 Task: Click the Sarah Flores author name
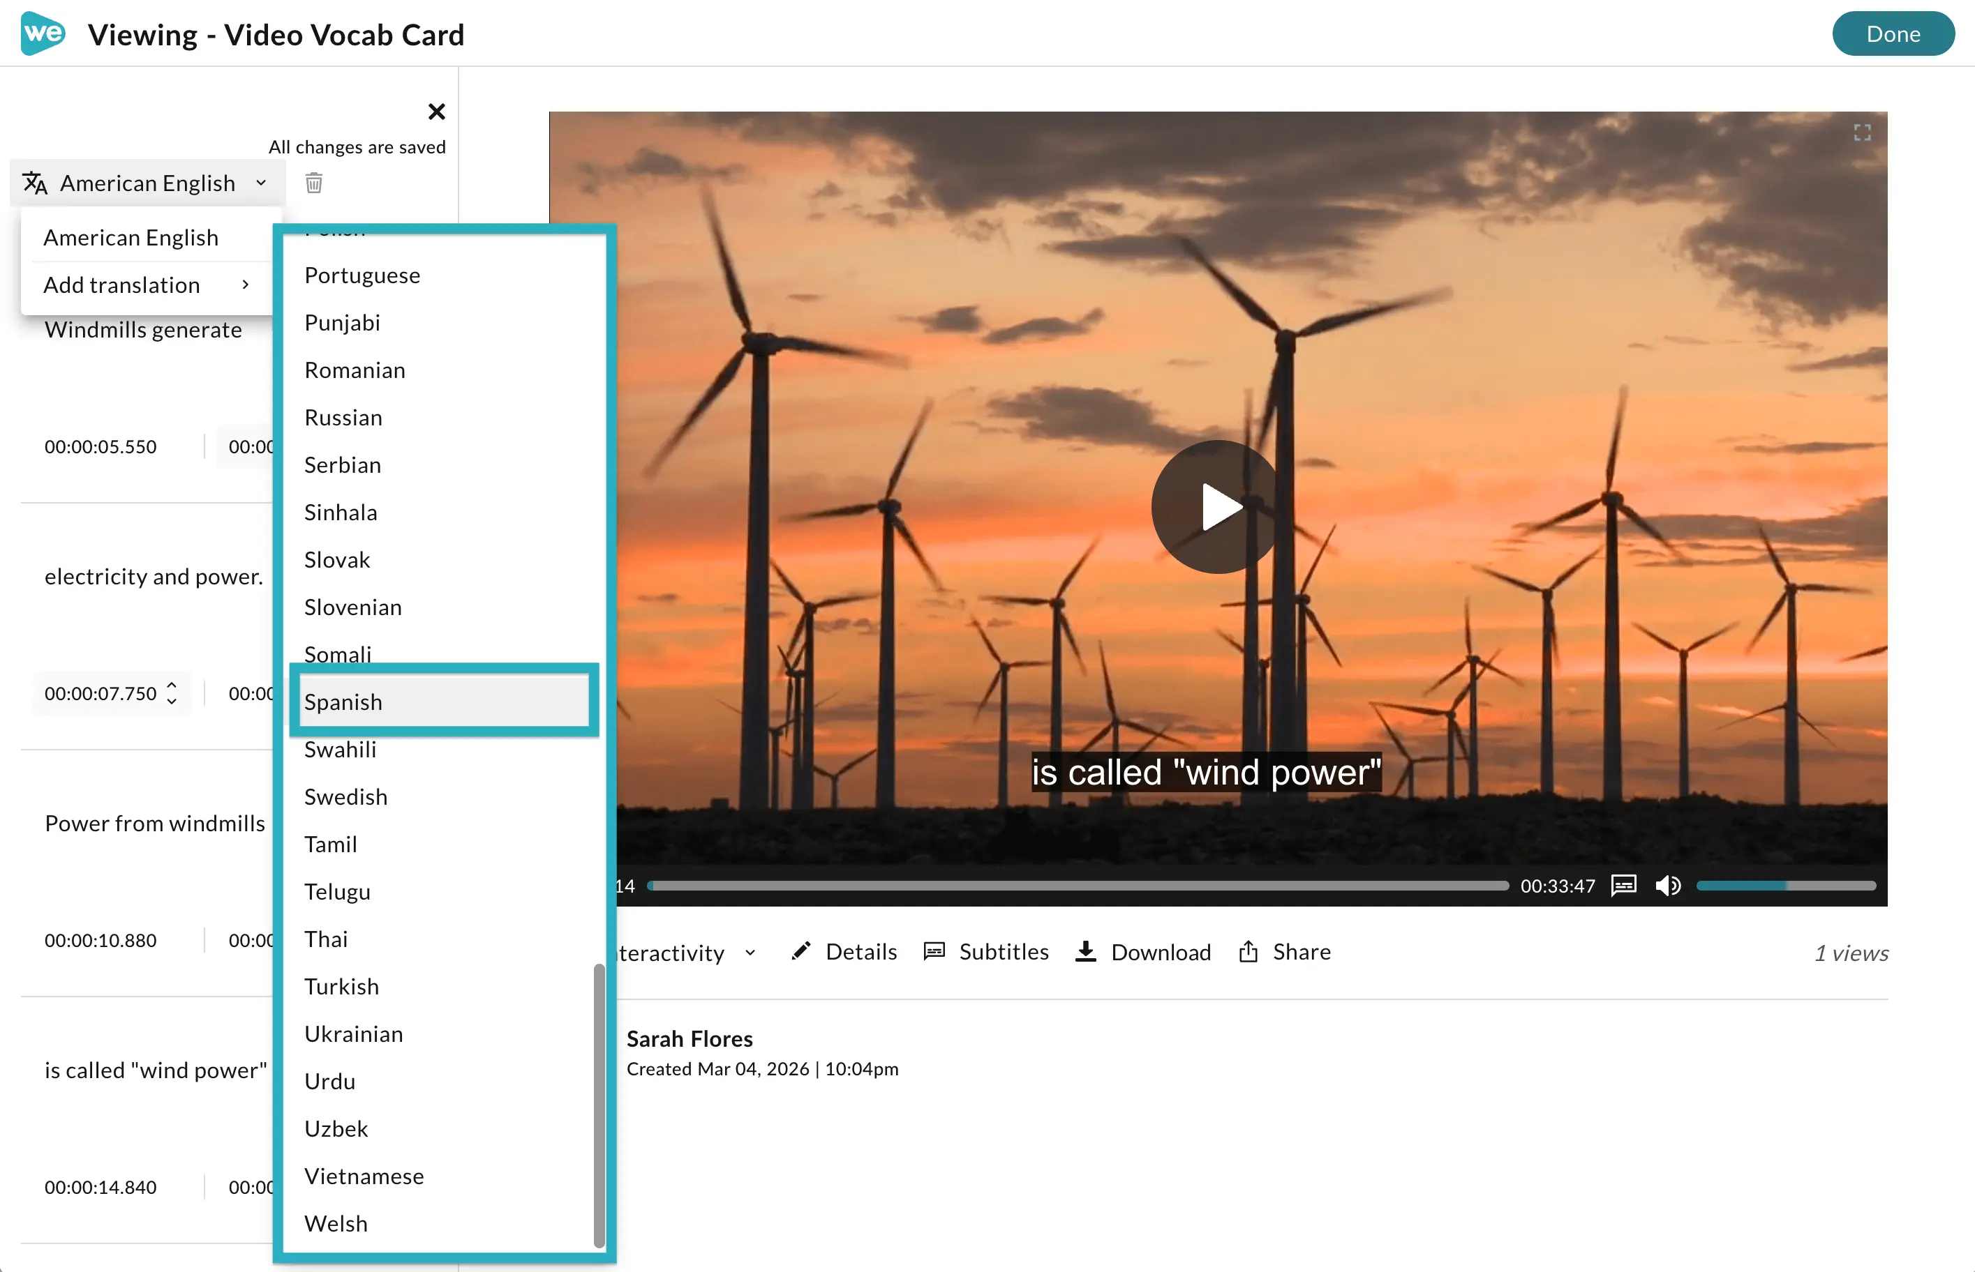[x=690, y=1039]
